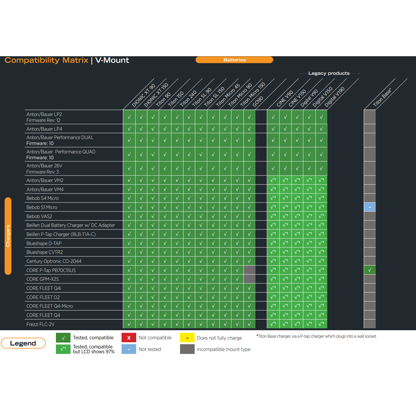Click the blue dash cell in Bebob S1 Micro row
The width and height of the screenshot is (416, 416).
pyautogui.click(x=370, y=207)
